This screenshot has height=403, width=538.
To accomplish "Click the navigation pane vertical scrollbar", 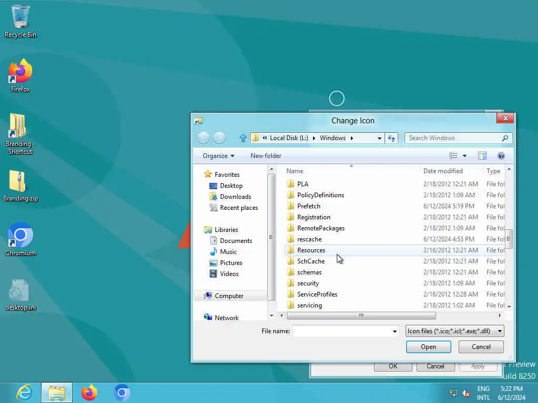I will [x=271, y=237].
